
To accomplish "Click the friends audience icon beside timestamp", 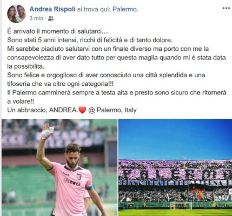I will [51, 18].
